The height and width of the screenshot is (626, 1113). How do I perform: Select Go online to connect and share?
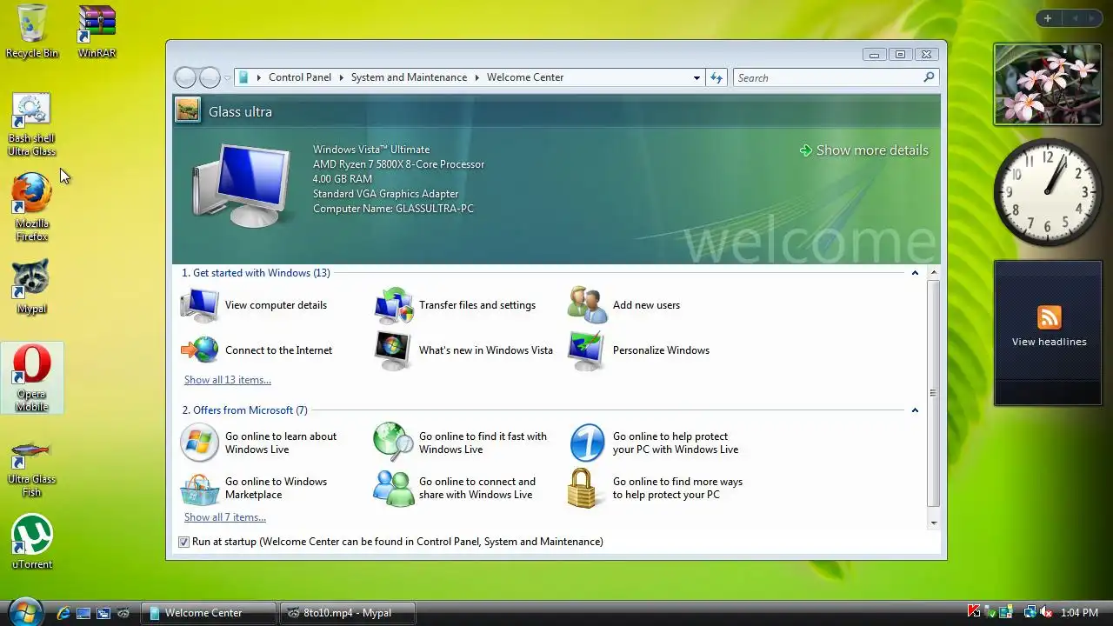tap(455, 489)
